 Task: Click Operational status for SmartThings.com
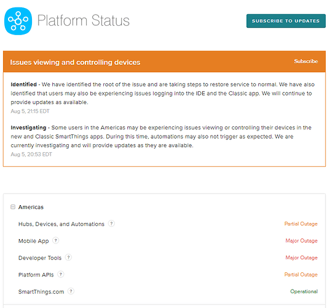[304, 291]
